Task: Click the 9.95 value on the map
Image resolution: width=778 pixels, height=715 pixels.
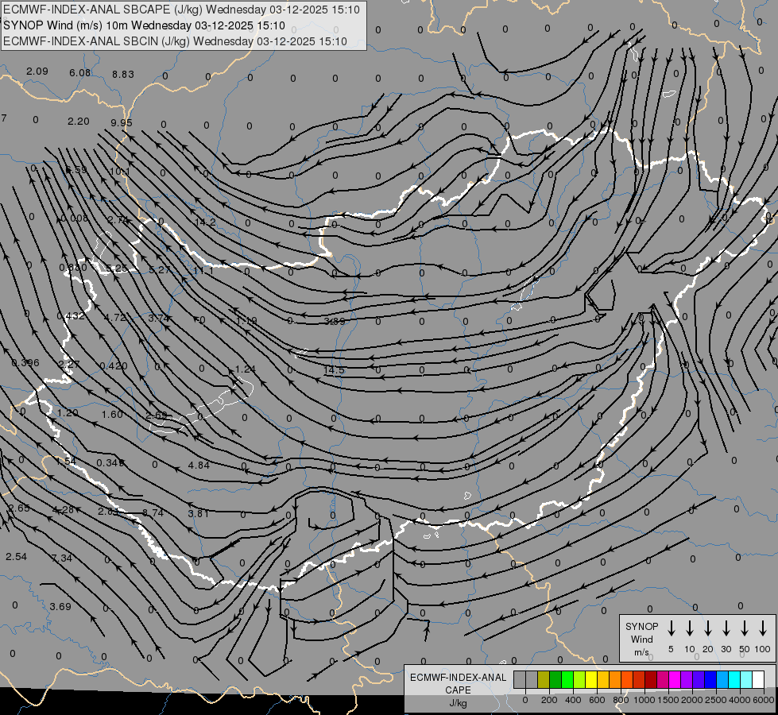Action: pos(122,122)
